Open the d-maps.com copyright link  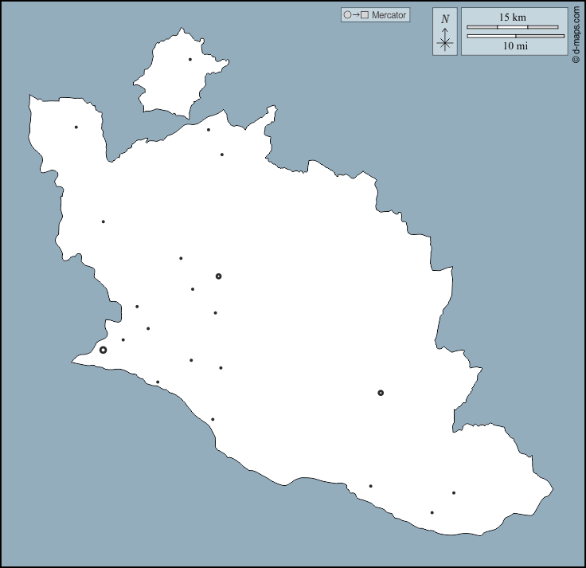point(576,32)
